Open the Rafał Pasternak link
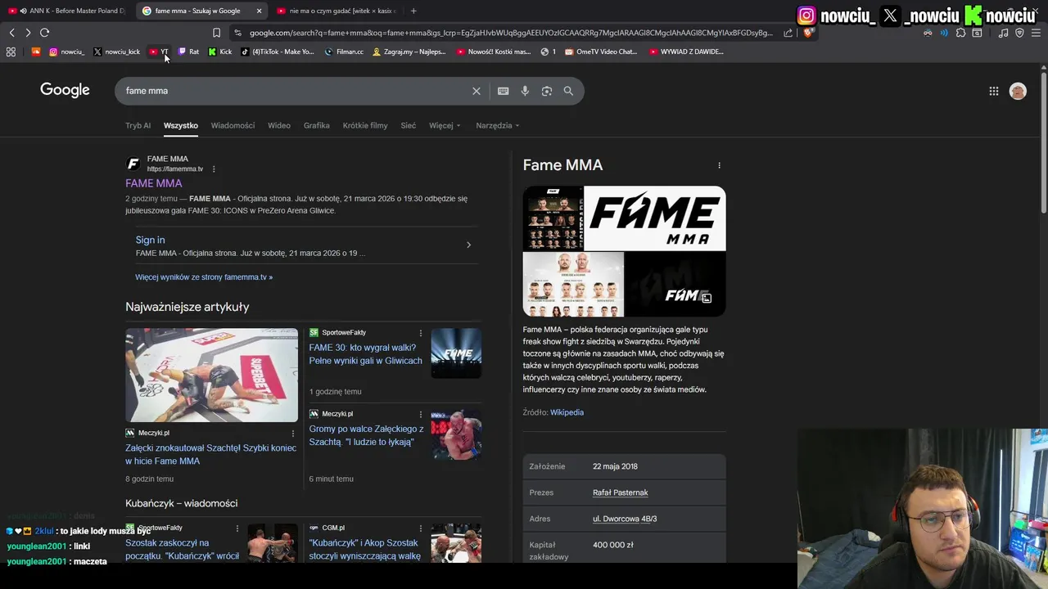Viewport: 1048px width, 589px height. click(x=620, y=492)
